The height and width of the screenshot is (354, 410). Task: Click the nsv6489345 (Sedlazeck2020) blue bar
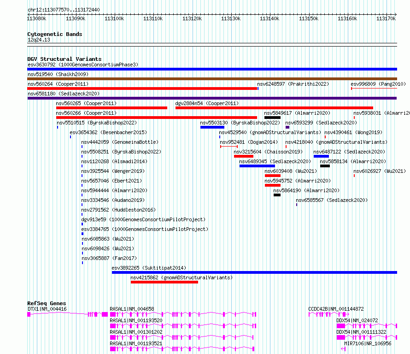click(x=258, y=166)
